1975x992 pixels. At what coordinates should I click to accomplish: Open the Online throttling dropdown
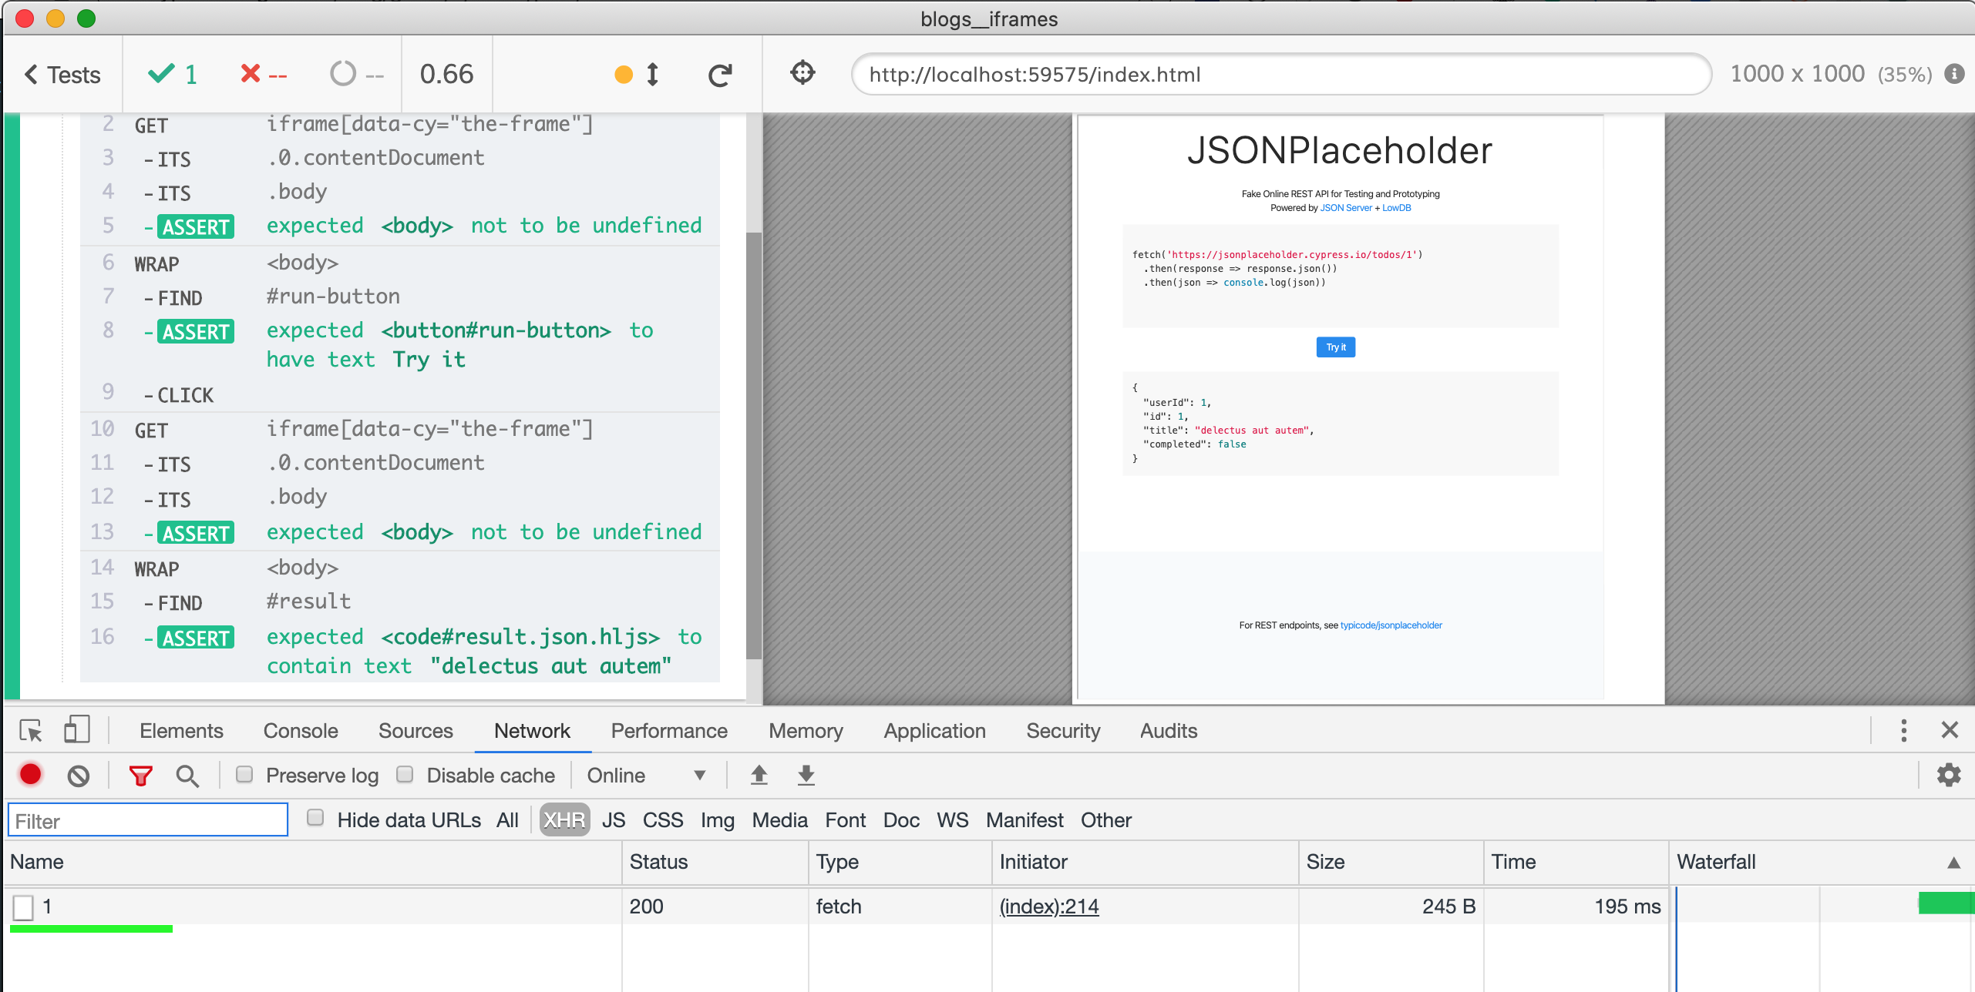click(646, 776)
